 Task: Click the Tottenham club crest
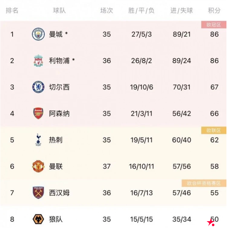(x=38, y=140)
